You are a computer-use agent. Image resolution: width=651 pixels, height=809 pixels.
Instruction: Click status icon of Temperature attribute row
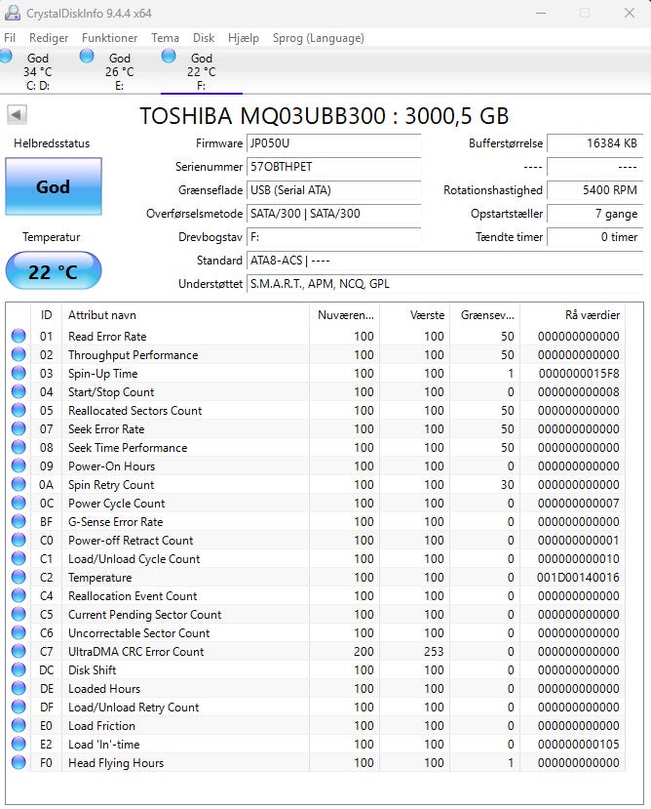[19, 578]
